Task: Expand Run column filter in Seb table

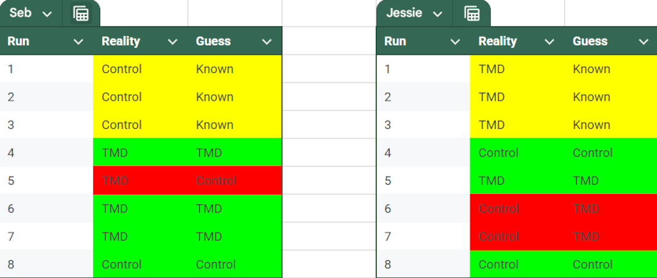Action: coord(78,42)
